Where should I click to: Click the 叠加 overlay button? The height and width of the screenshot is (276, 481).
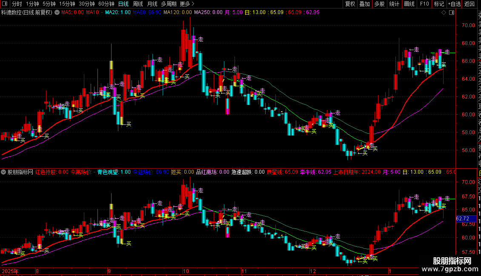[364, 4]
